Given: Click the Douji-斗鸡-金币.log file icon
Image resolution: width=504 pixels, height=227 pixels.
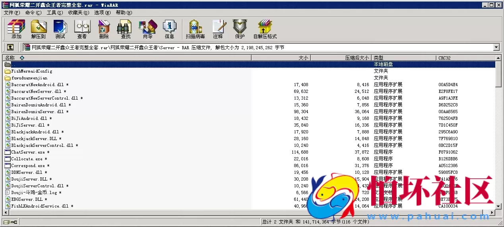Looking at the screenshot, I should (x=8, y=192).
